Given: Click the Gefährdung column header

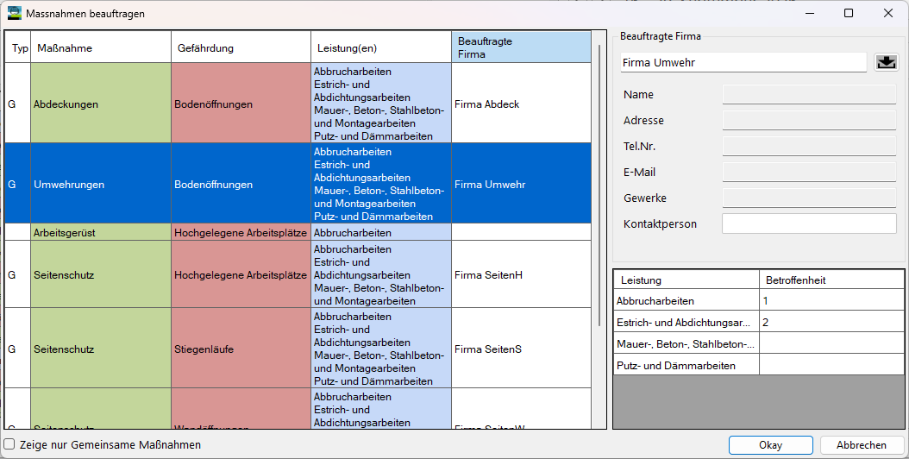Looking at the screenshot, I should (241, 47).
